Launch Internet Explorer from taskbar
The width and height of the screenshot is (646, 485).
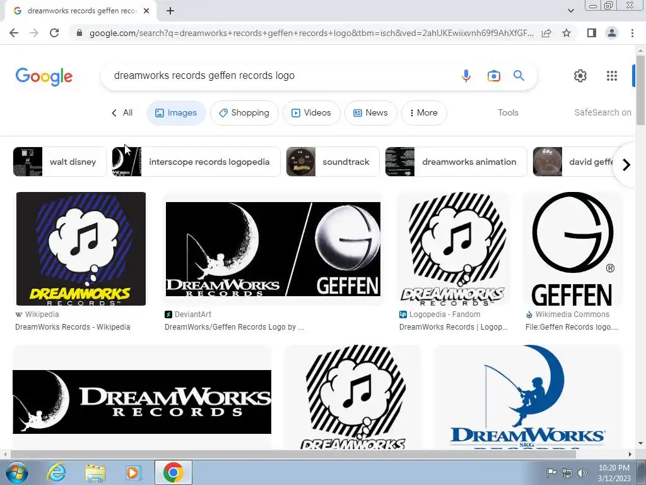pyautogui.click(x=56, y=472)
